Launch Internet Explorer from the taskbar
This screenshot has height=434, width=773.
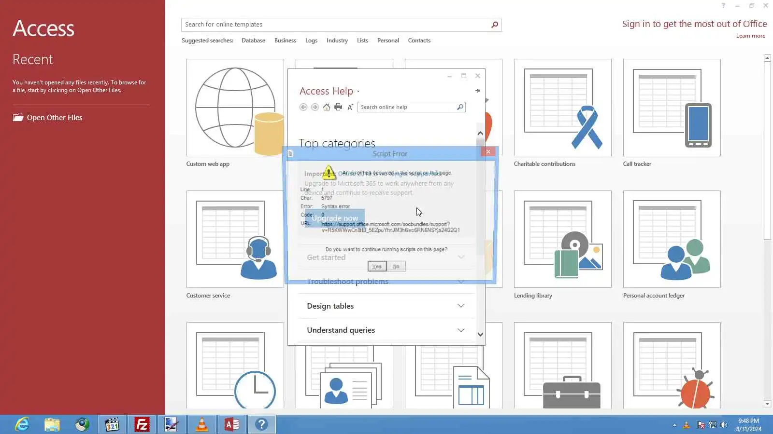click(x=22, y=424)
